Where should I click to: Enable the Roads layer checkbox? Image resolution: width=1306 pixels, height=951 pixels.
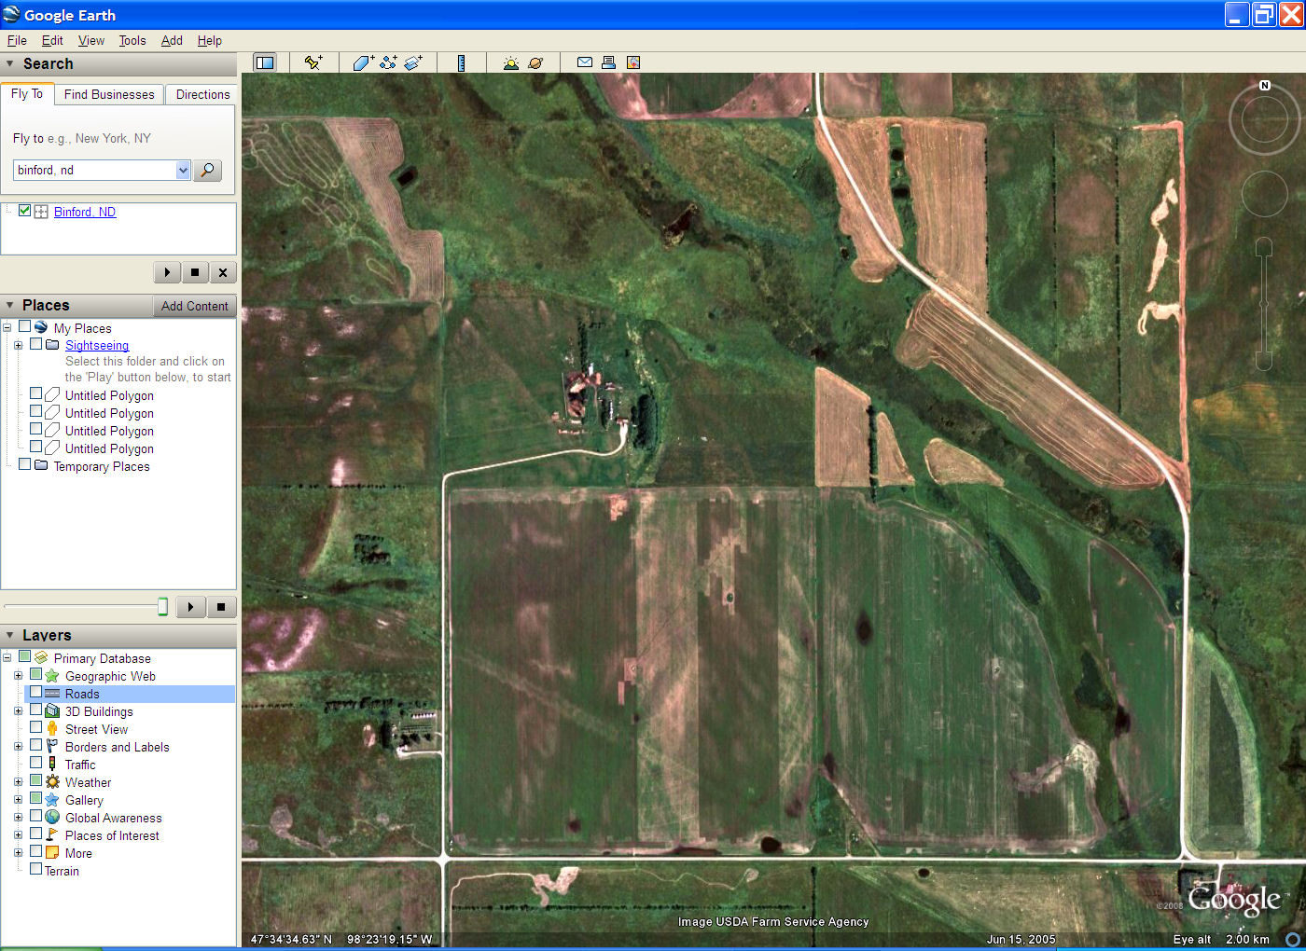click(x=36, y=693)
